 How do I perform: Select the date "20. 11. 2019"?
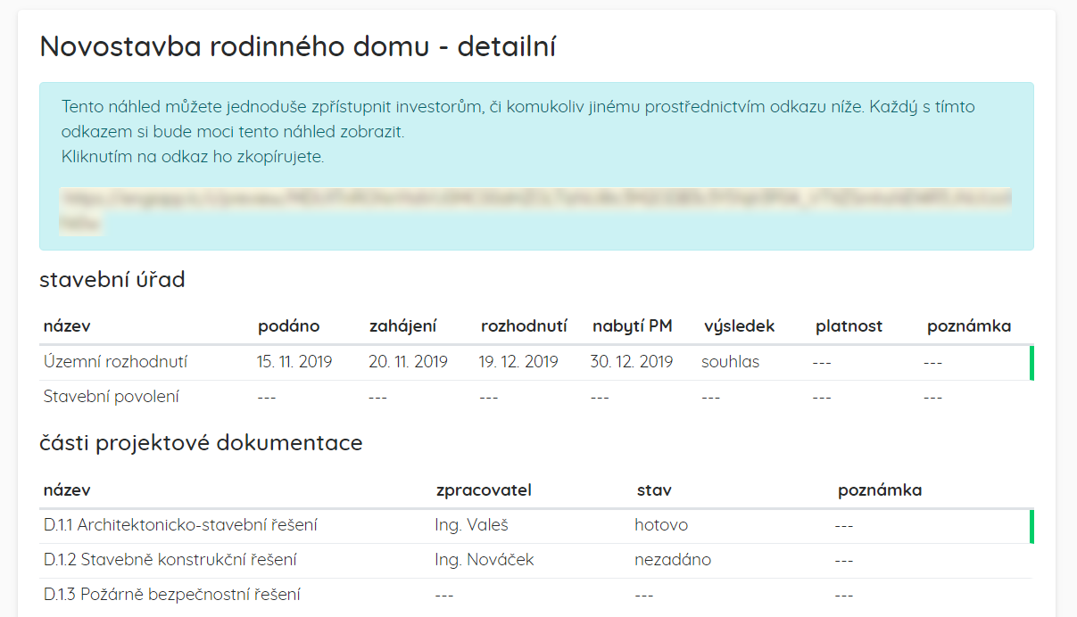(408, 362)
